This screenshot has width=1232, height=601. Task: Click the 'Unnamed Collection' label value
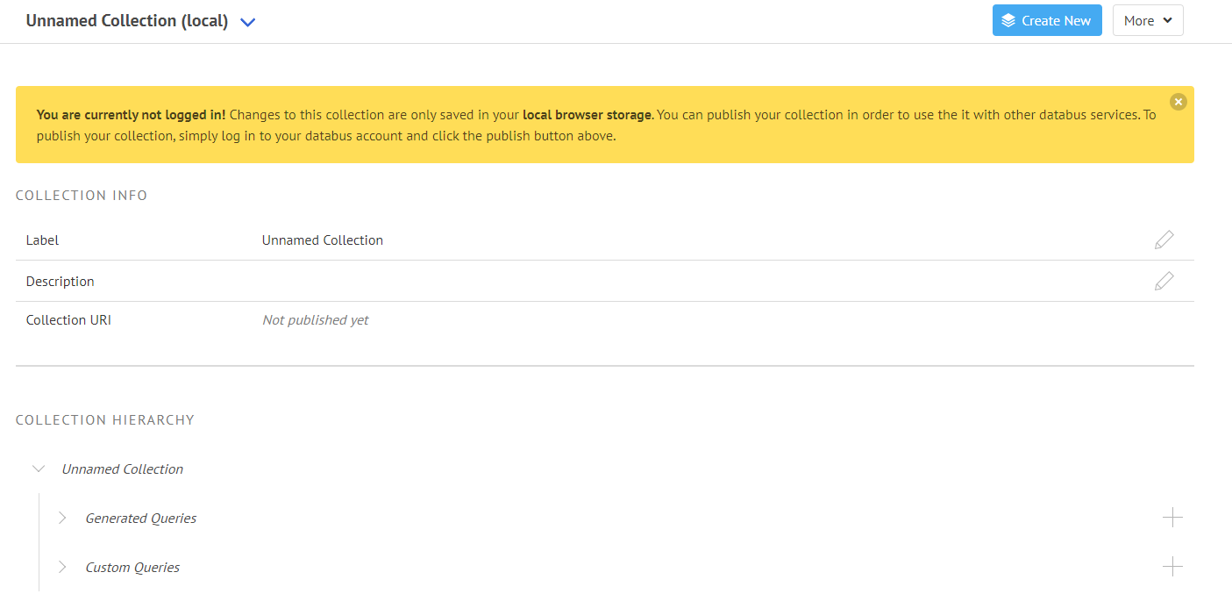tap(323, 240)
